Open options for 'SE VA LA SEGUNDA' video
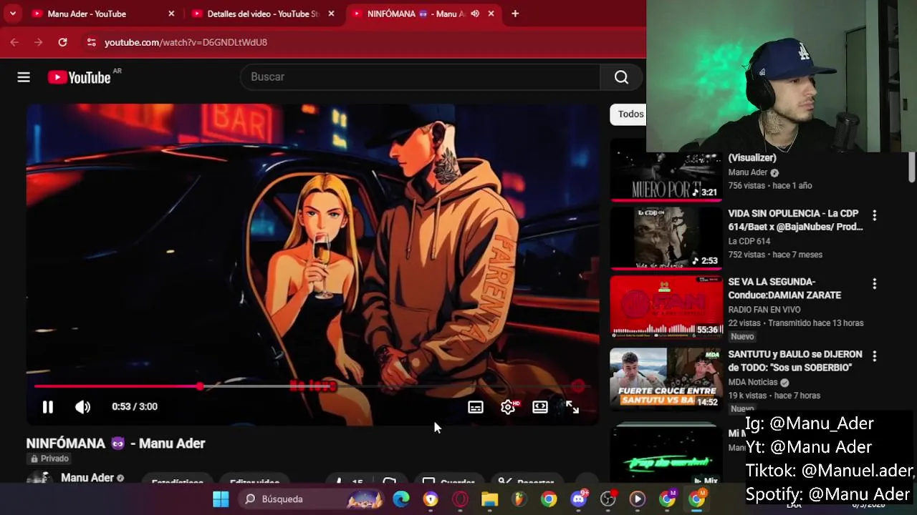Image resolution: width=917 pixels, height=515 pixels. point(874,284)
